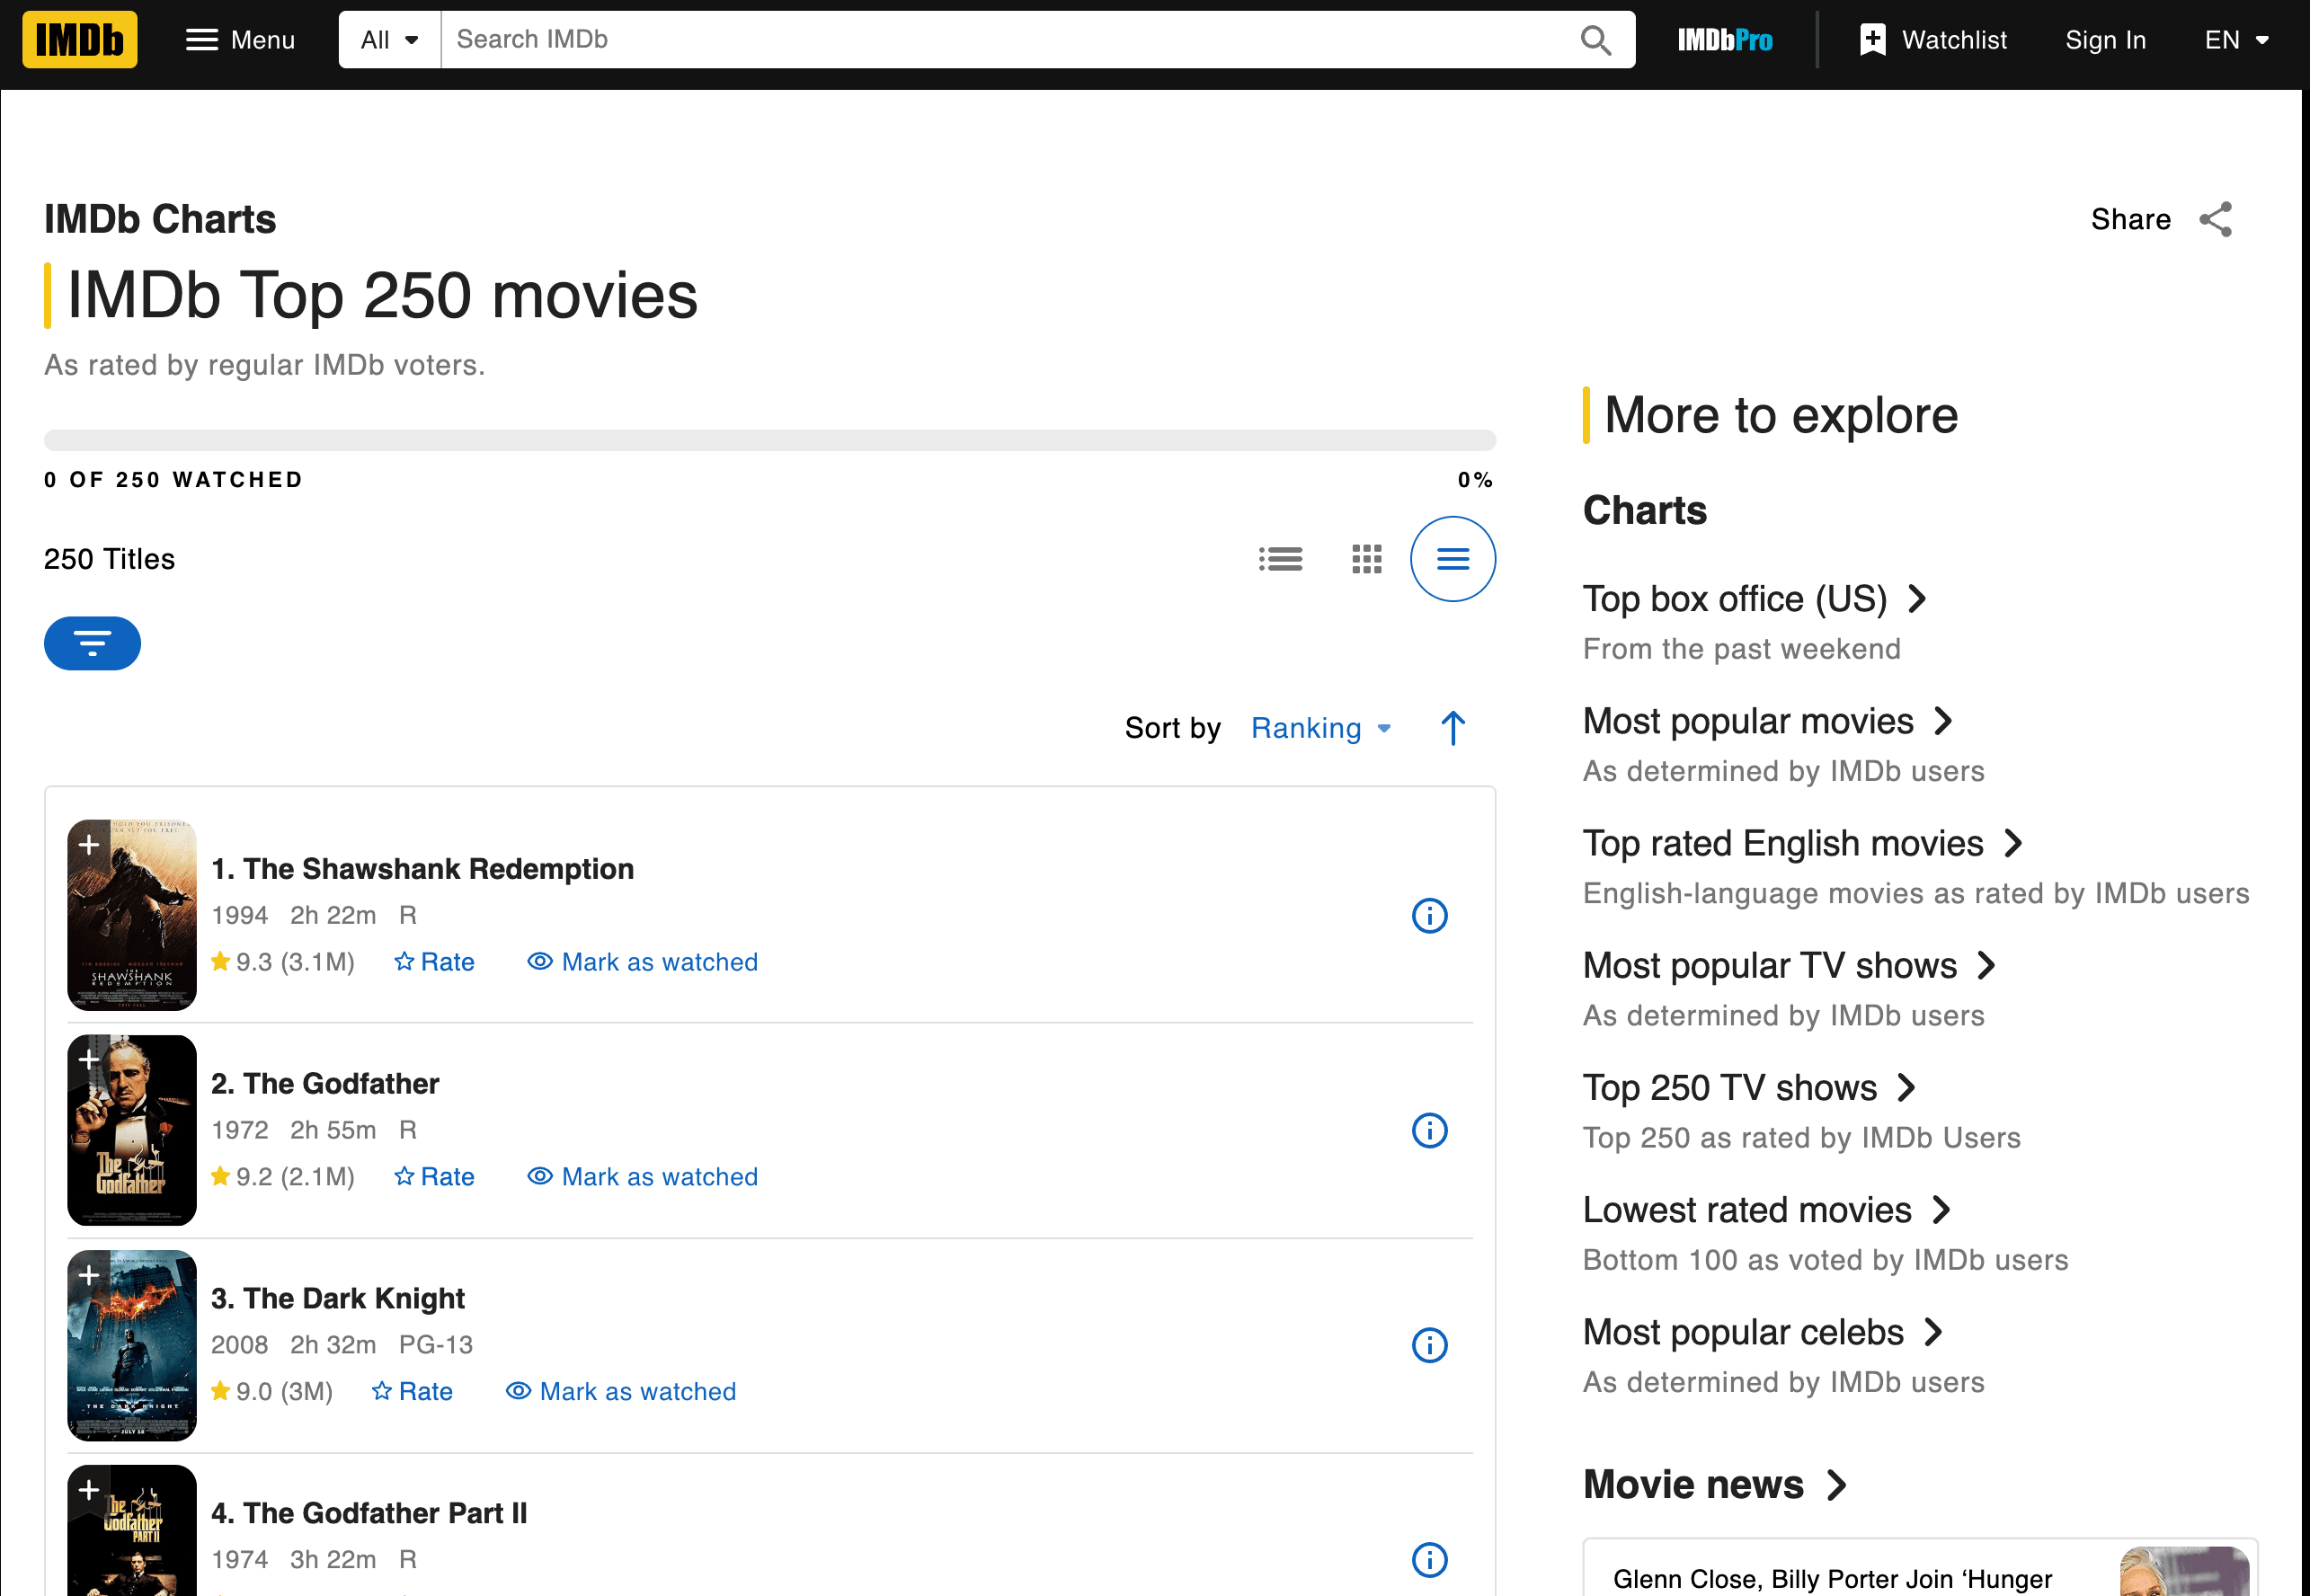Screen dimensions: 2310x1596
Task: Click the IMDb logo
Action: pos(80,40)
